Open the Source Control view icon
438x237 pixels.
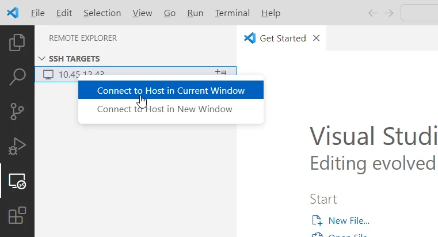(x=17, y=112)
